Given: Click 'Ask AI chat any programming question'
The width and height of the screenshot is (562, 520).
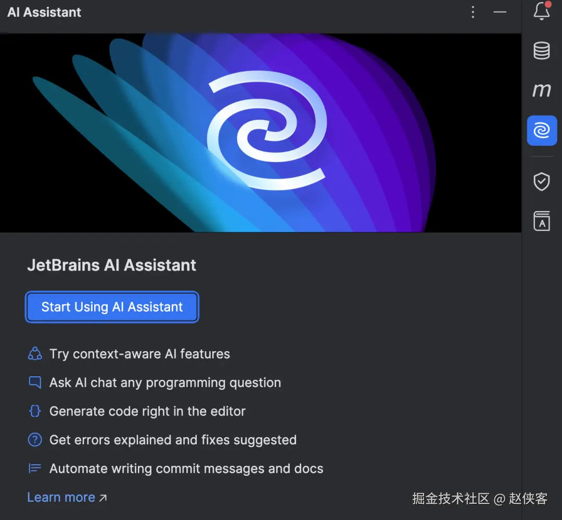Looking at the screenshot, I should (x=165, y=383).
